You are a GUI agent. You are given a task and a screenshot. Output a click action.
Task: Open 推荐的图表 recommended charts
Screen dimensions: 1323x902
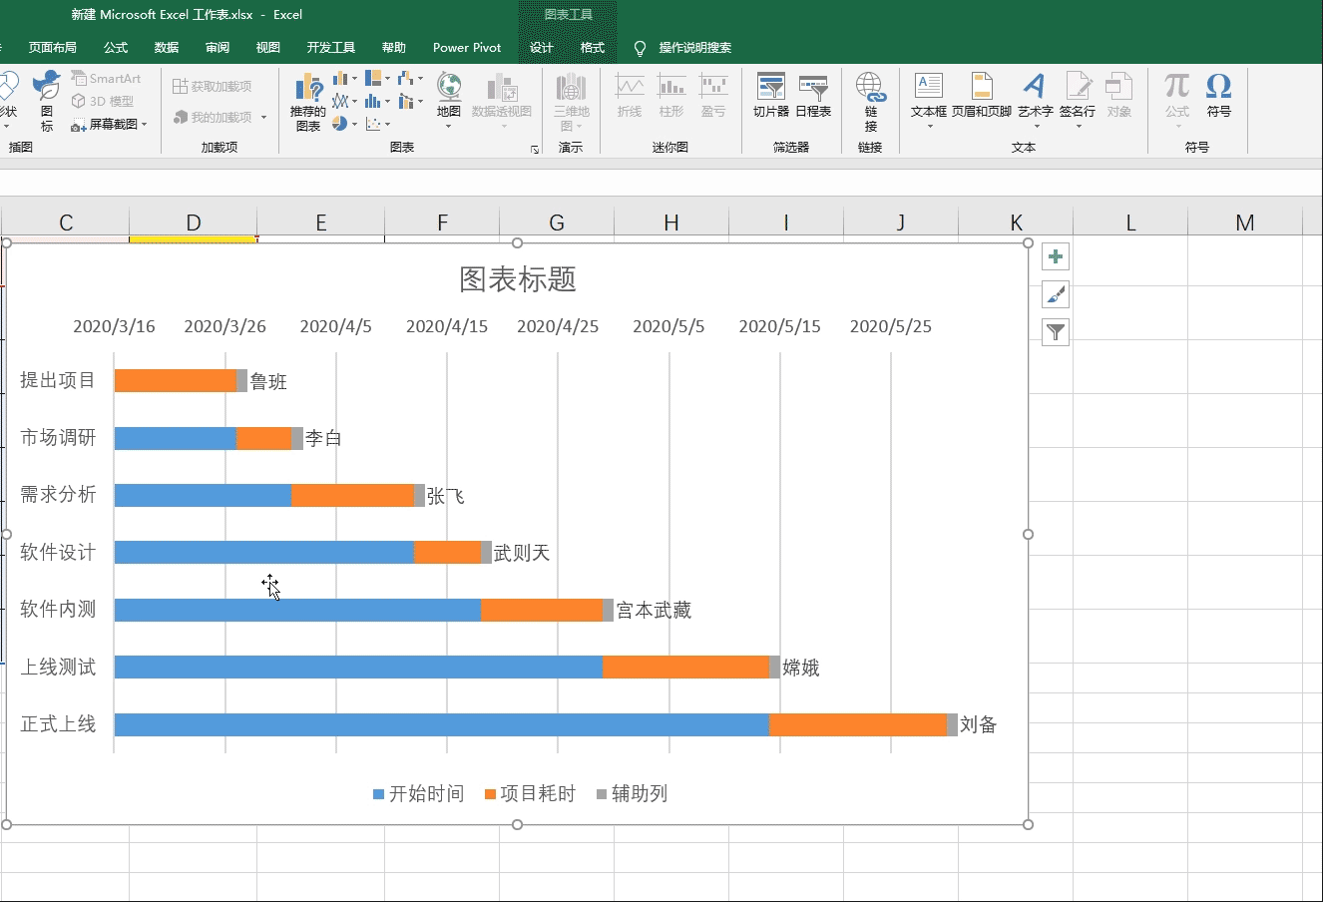[307, 103]
